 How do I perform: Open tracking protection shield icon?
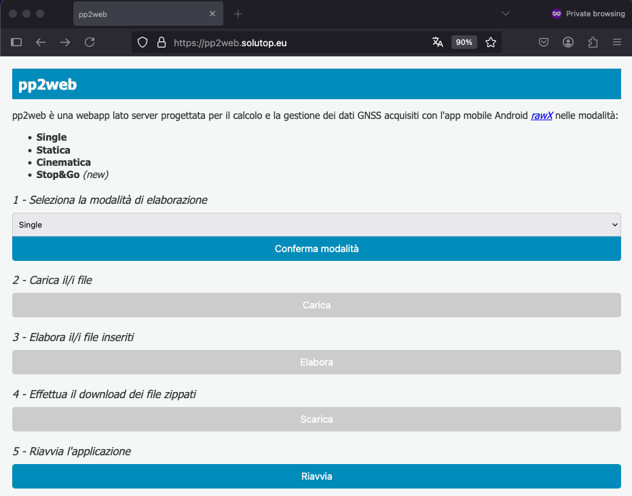pos(143,42)
